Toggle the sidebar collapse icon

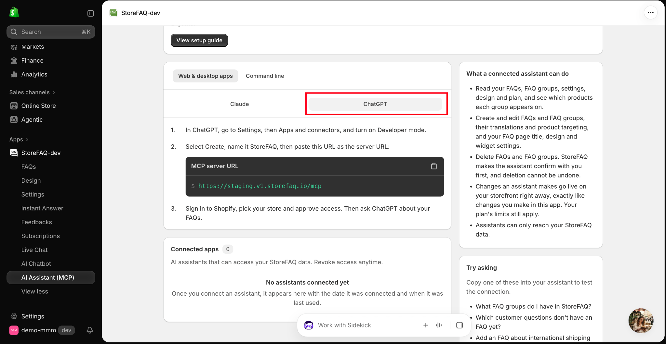[x=91, y=13]
